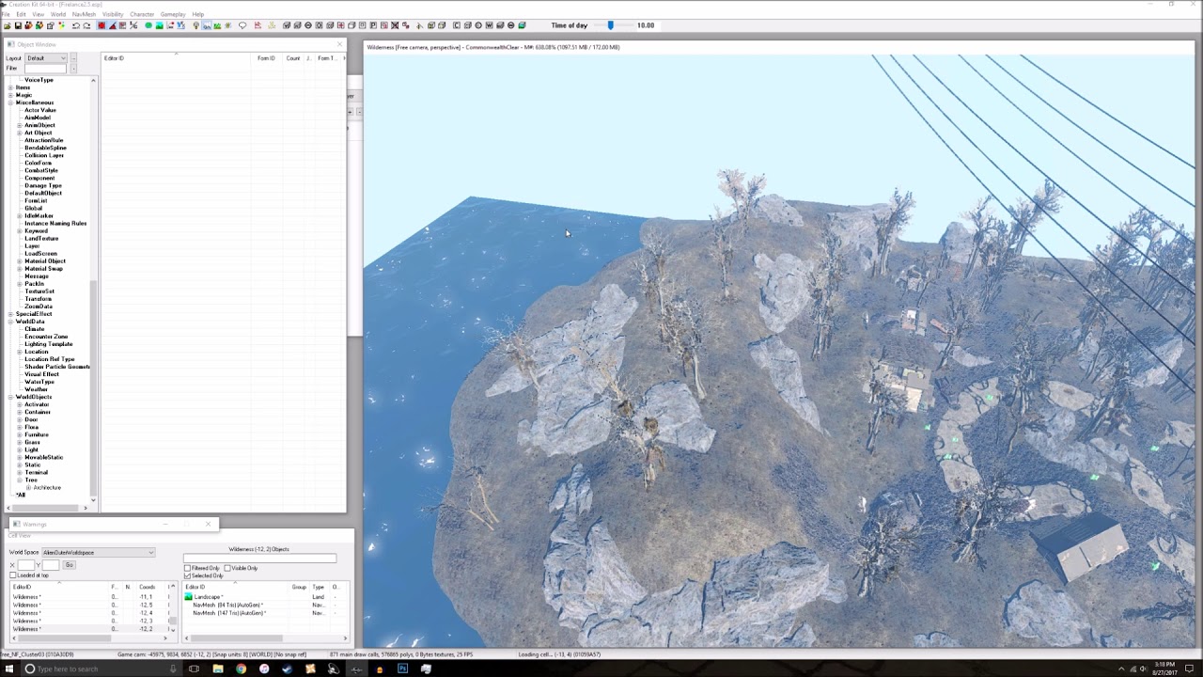The image size is (1203, 677).
Task: Expand the Static tree node
Action: pyautogui.click(x=19, y=464)
